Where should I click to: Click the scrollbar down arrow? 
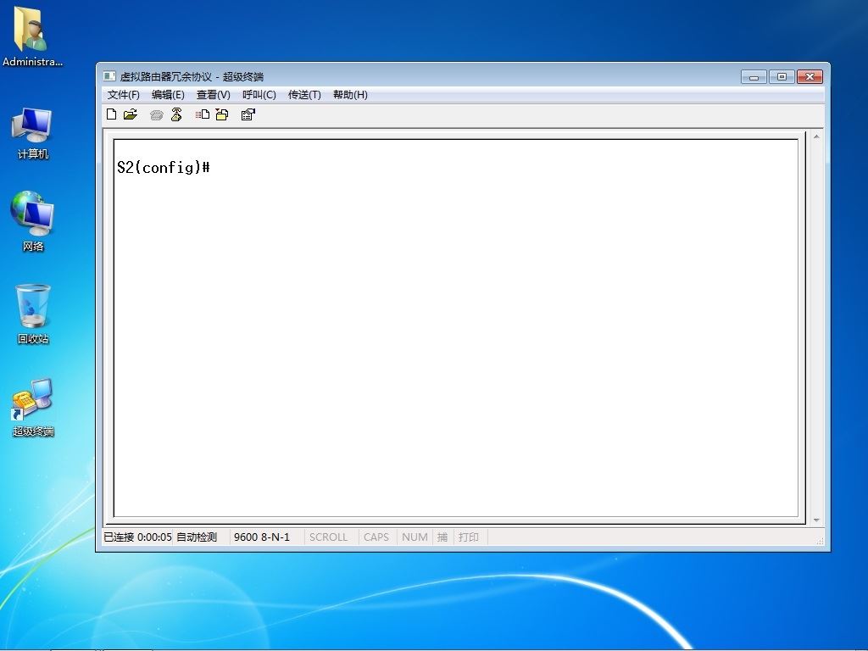(816, 520)
